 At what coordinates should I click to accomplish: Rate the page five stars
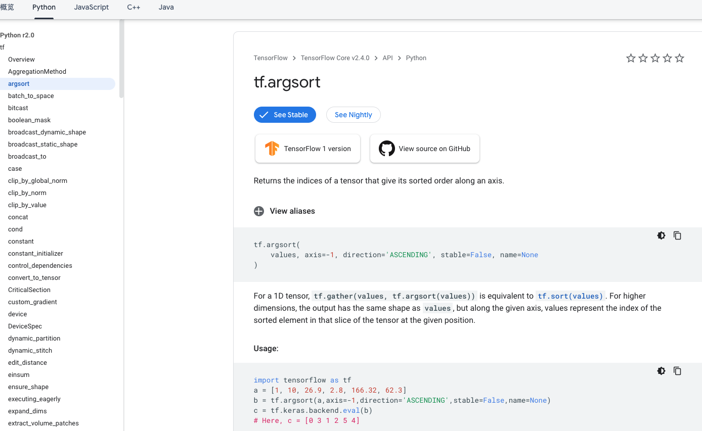[679, 58]
